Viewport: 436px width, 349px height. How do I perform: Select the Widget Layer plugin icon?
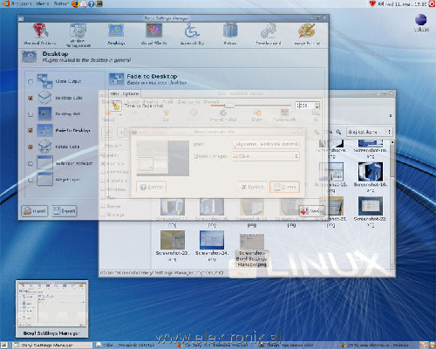click(x=44, y=179)
